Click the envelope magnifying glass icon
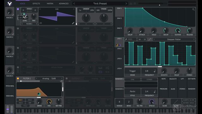 pyautogui.click(x=193, y=9)
